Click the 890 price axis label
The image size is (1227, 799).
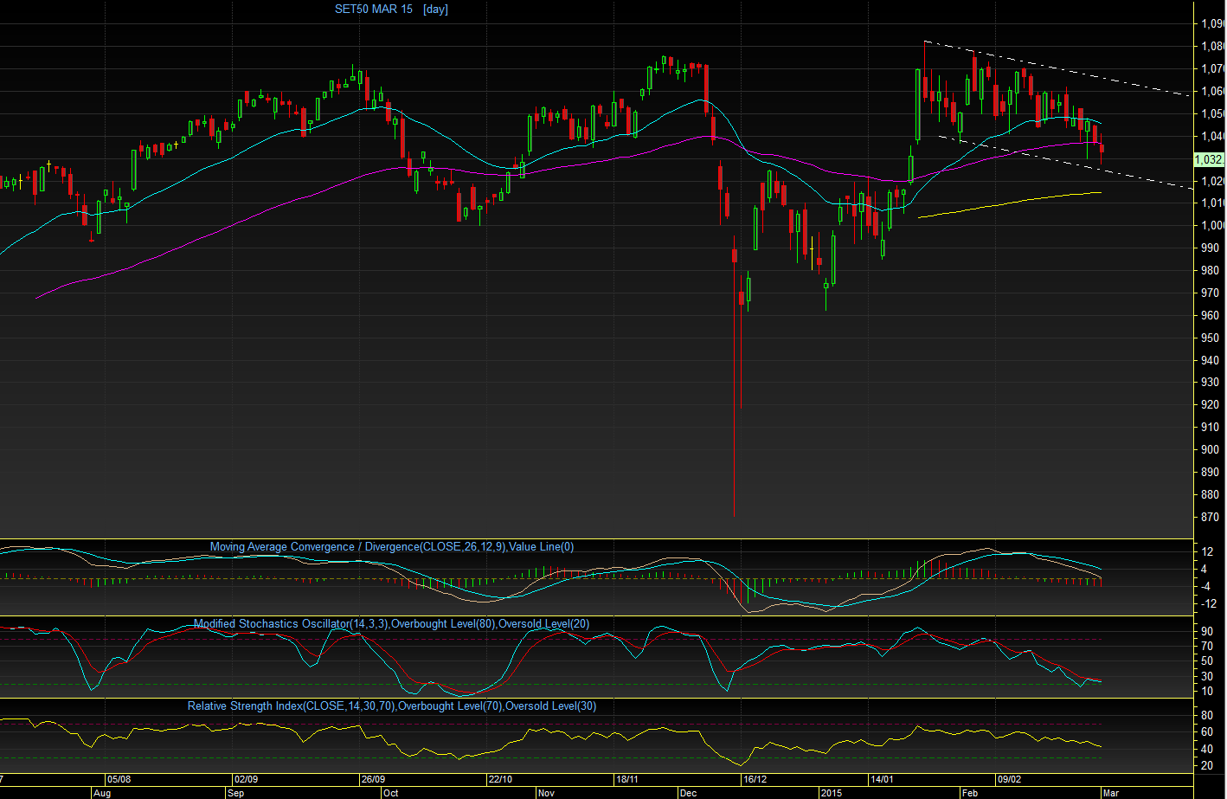pyautogui.click(x=1210, y=473)
